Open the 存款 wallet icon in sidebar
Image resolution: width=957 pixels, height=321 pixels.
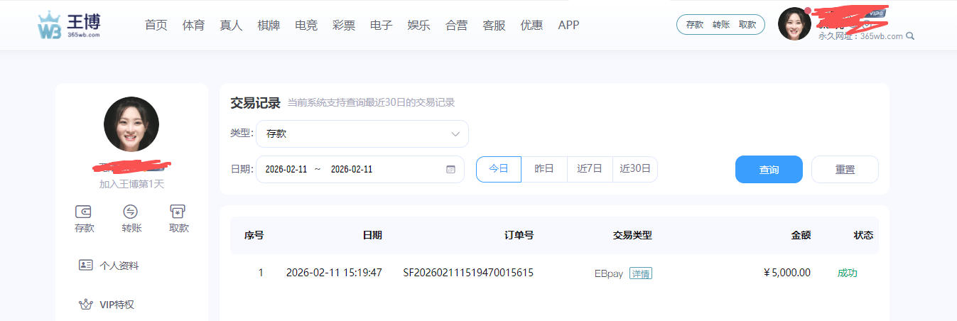(x=84, y=212)
